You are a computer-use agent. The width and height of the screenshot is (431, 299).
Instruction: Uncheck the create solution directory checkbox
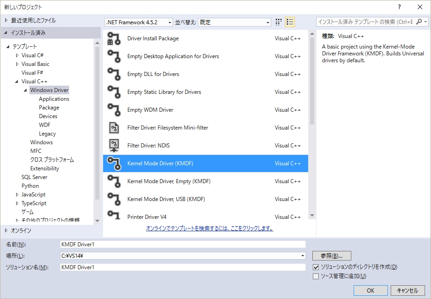tap(316, 267)
